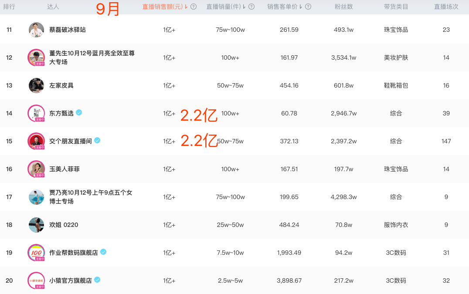This screenshot has width=469, height=294.
Task: Select price value 261.59
Action: [x=289, y=30]
